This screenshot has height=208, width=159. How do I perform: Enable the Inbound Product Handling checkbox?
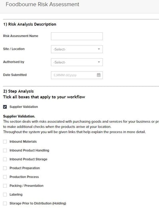(5, 151)
